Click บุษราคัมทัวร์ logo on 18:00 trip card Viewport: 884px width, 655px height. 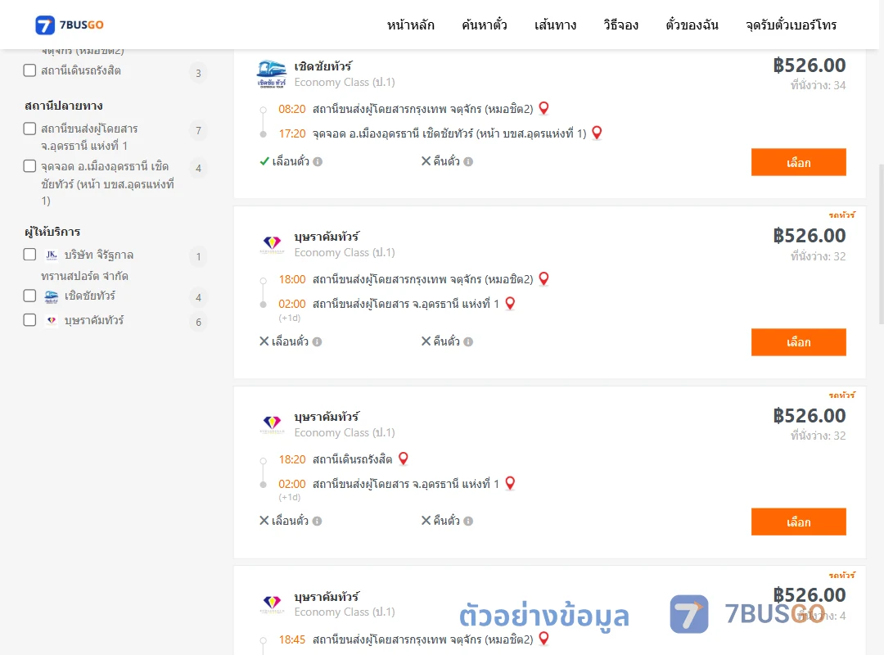coord(272,244)
